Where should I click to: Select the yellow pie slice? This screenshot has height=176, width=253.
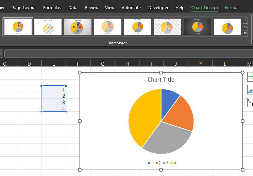[143, 119]
